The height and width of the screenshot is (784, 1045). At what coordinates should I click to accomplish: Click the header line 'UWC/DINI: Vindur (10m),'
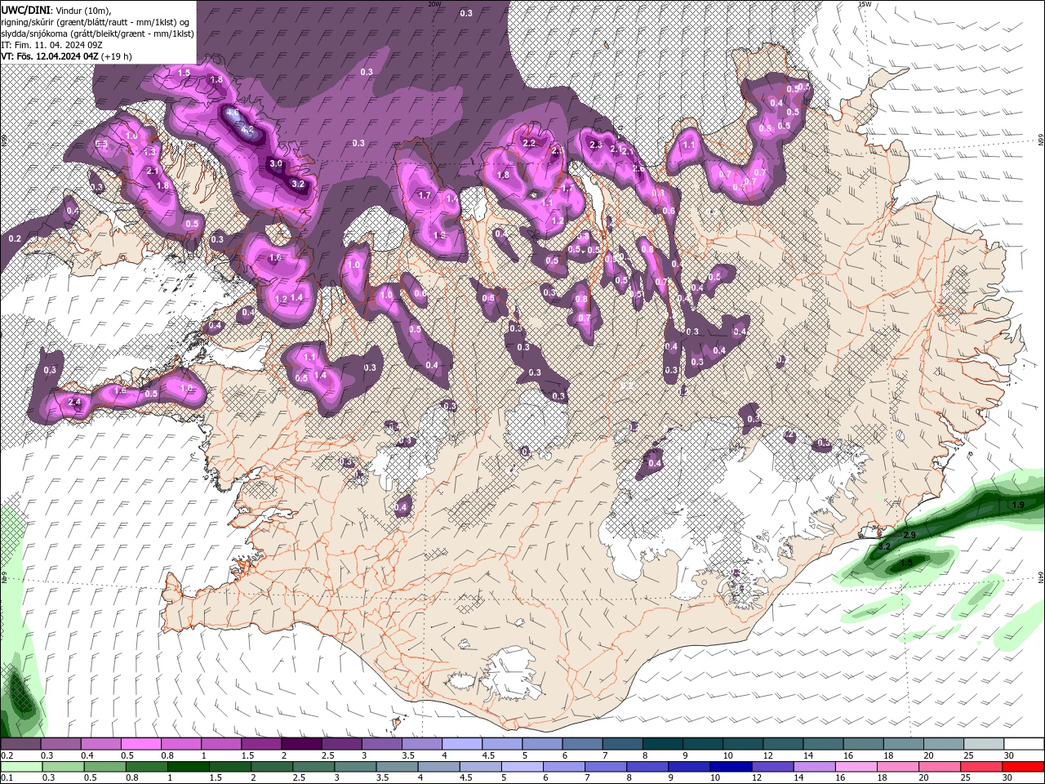[x=55, y=10]
